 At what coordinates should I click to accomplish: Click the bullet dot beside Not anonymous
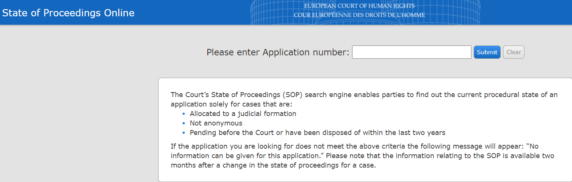point(184,123)
